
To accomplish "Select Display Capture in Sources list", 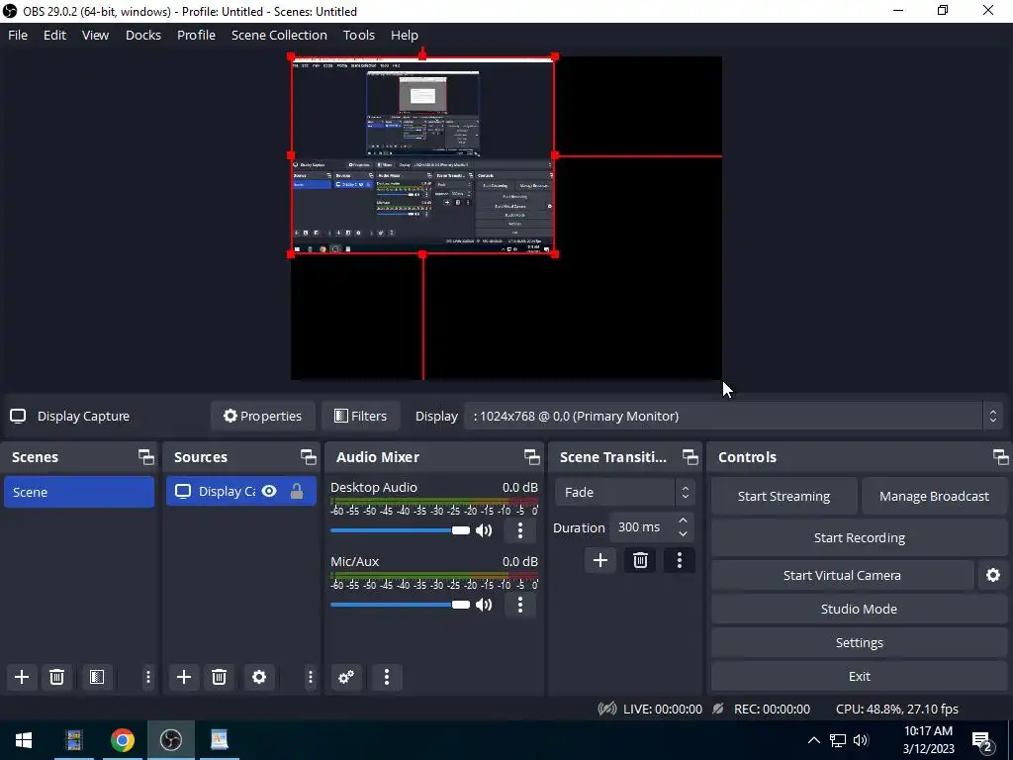I will tap(241, 492).
